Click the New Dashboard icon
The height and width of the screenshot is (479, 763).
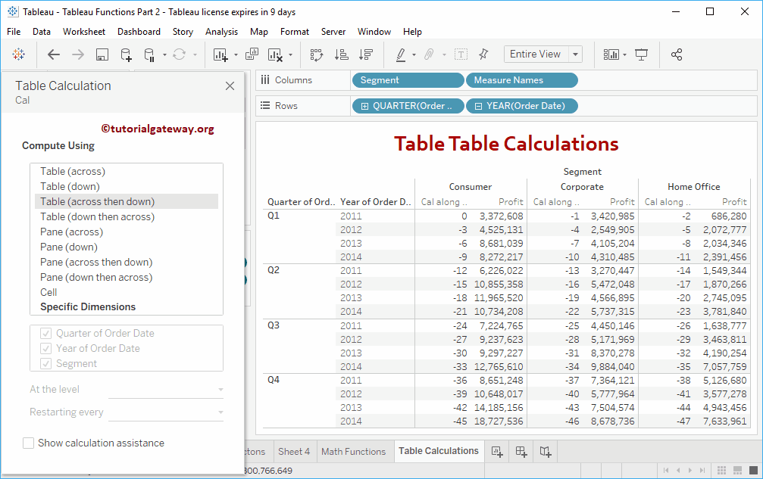tap(521, 452)
